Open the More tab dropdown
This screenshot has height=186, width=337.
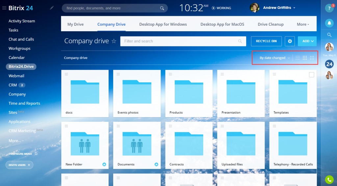point(303,24)
